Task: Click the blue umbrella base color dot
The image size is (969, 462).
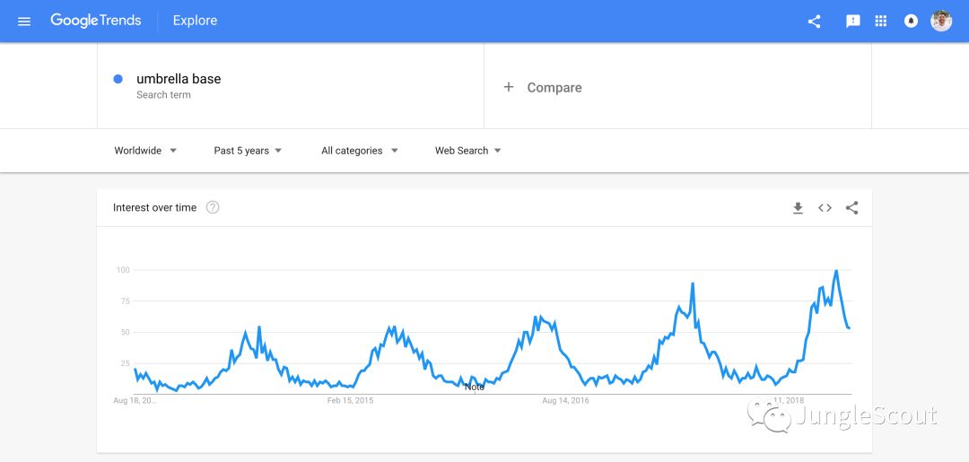Action: click(x=118, y=79)
